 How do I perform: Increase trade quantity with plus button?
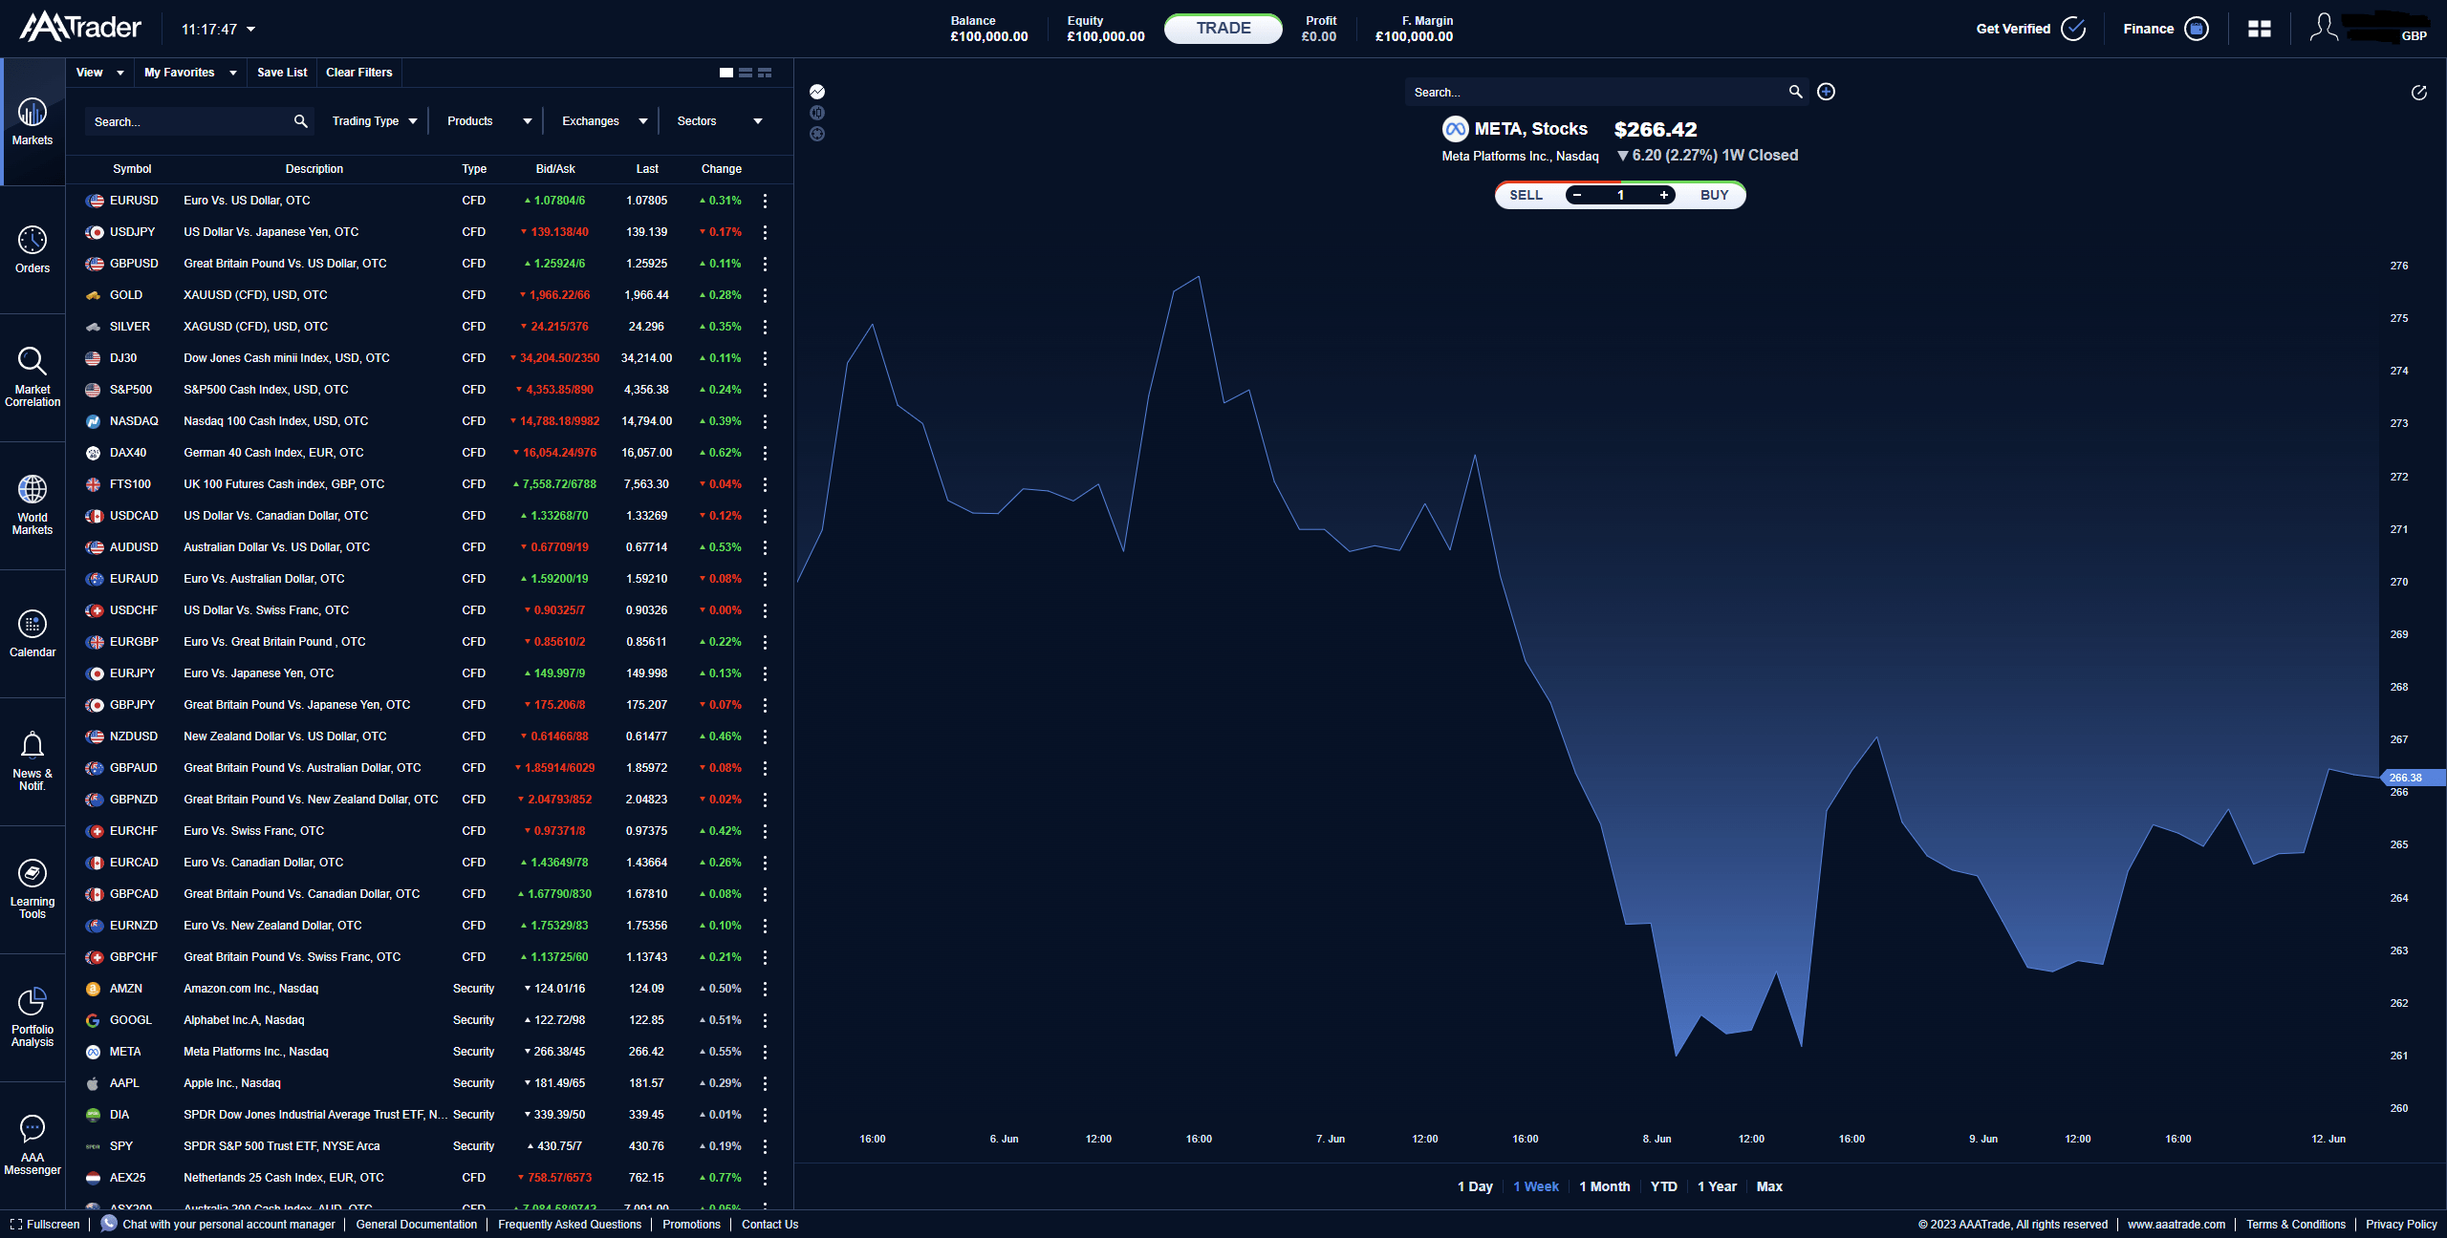pos(1664,195)
